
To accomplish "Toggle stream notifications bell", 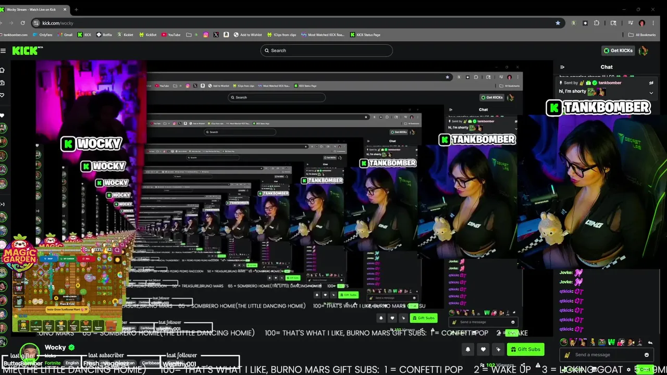I will click(468, 349).
